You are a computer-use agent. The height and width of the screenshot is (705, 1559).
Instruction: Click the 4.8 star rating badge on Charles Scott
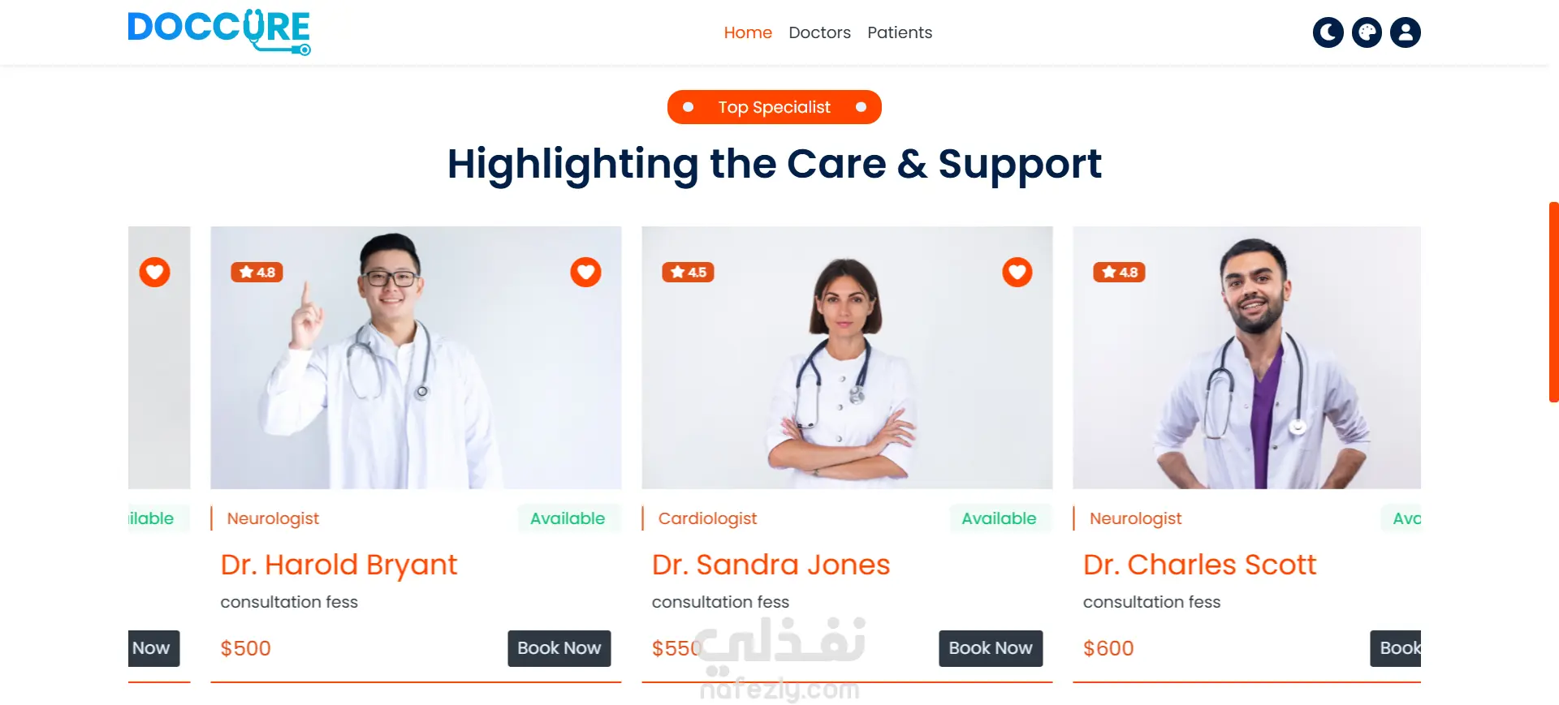[x=1120, y=273]
